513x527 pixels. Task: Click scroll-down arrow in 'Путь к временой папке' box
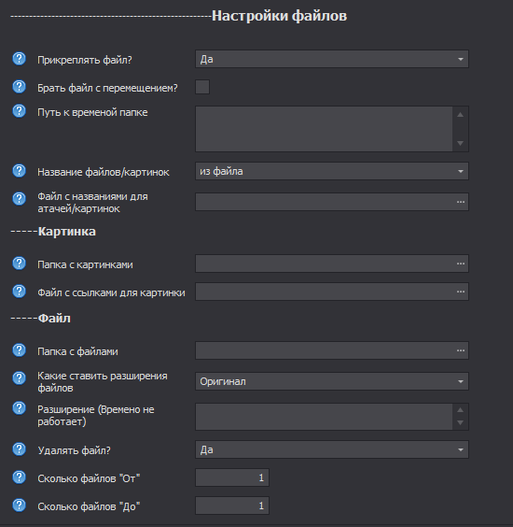pos(461,143)
